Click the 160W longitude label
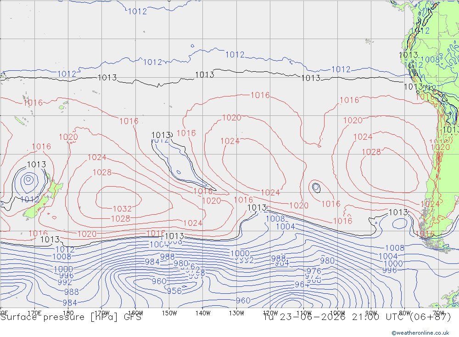459x337 pixels. pos(135,313)
